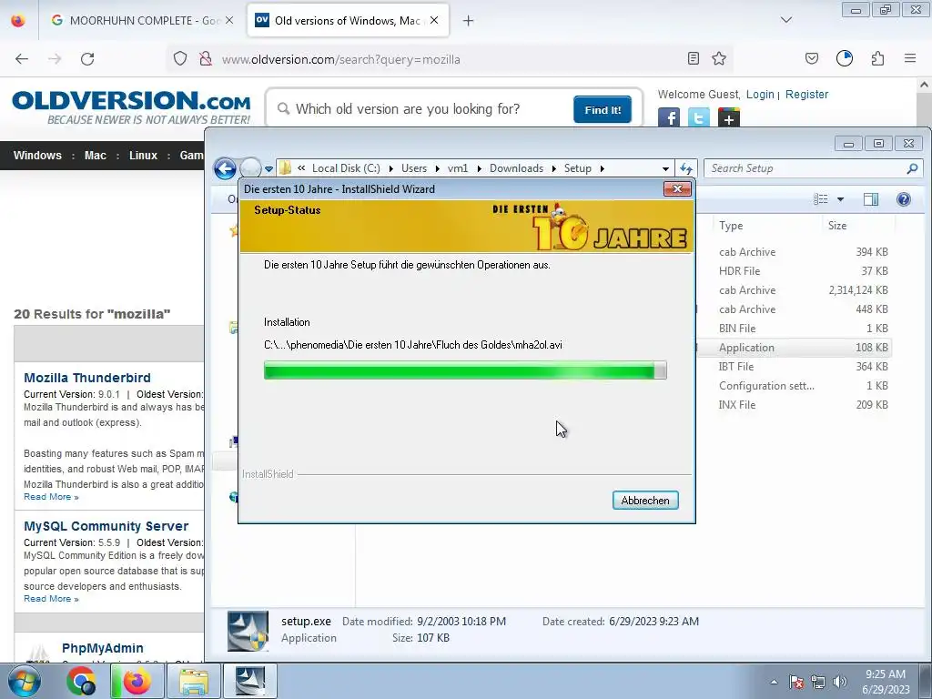This screenshot has height=699, width=932.
Task: Switch to MOORHUHN COMPLETE browser tab
Action: click(143, 20)
